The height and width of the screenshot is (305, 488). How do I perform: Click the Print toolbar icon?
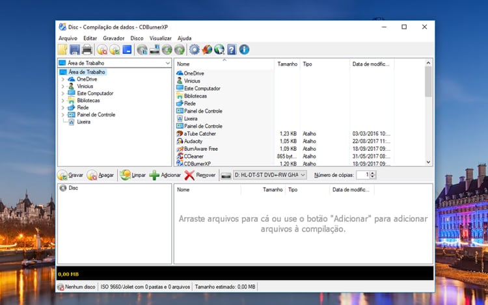pyautogui.click(x=87, y=49)
